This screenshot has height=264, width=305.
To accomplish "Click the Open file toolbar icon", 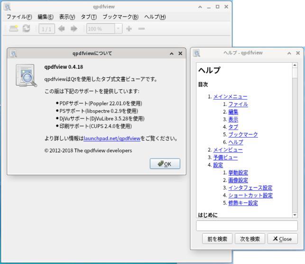I will 13,28.
